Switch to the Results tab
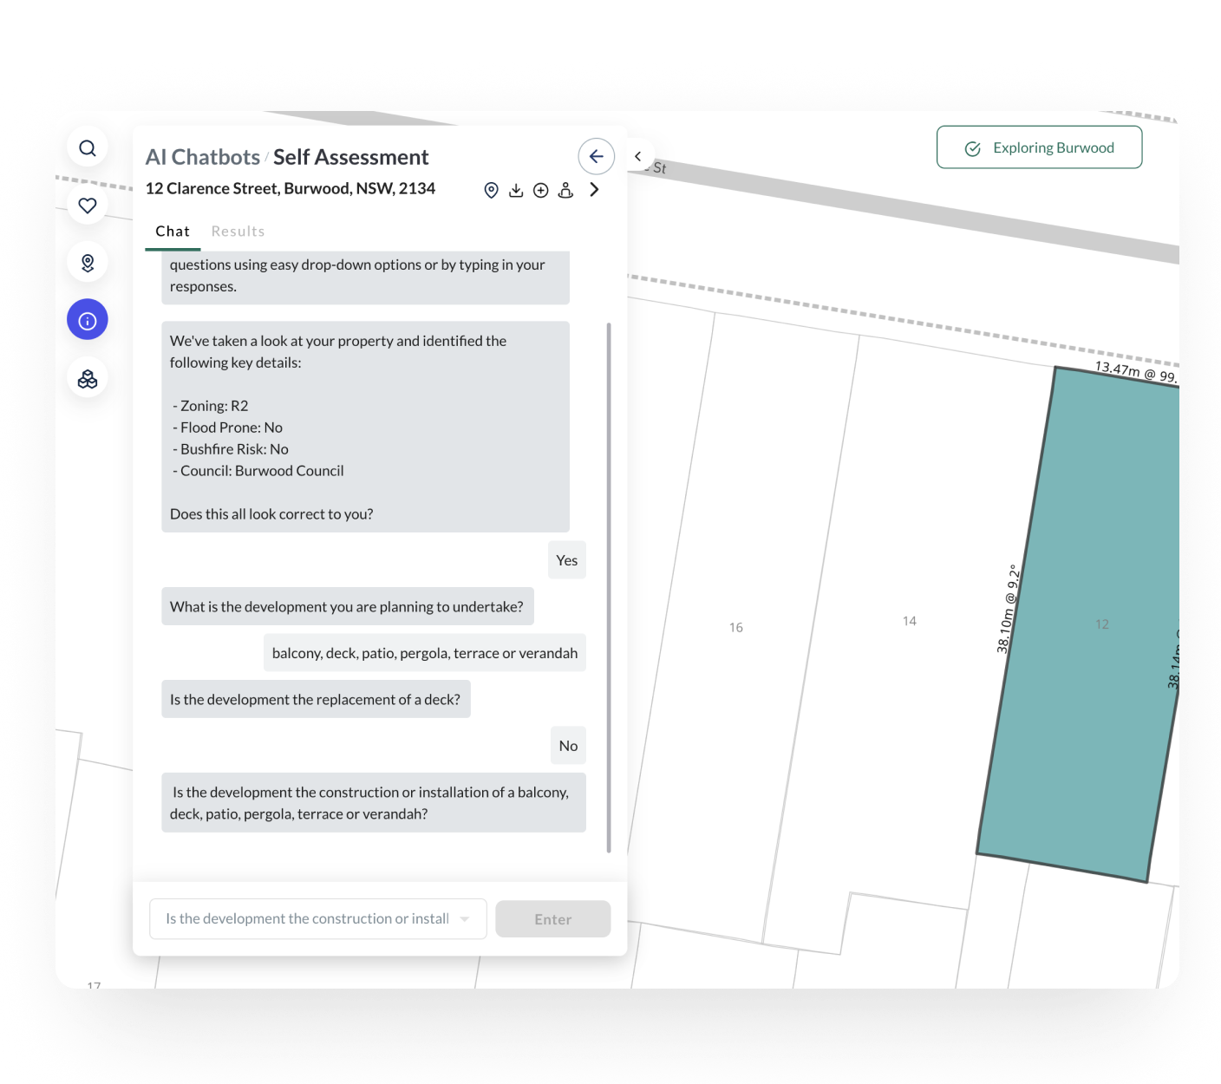Viewport: 1221px width, 1084px height. (237, 231)
